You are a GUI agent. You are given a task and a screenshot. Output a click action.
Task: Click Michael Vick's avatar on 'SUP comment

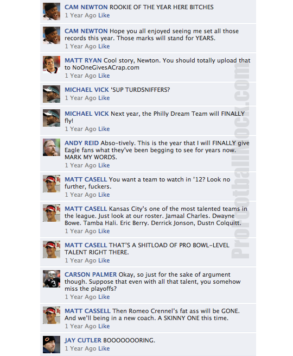point(52,94)
